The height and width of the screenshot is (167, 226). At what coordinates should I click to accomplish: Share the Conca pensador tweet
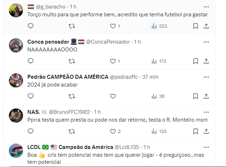[x=206, y=61]
